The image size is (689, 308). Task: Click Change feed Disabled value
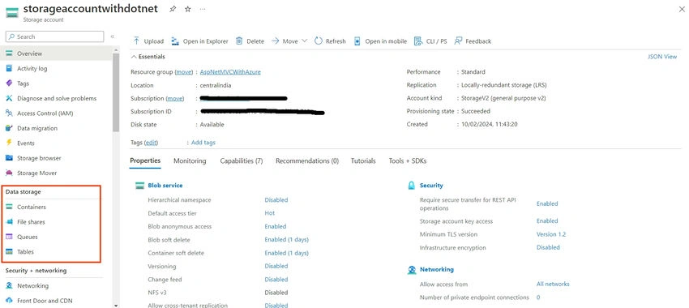[276, 280]
